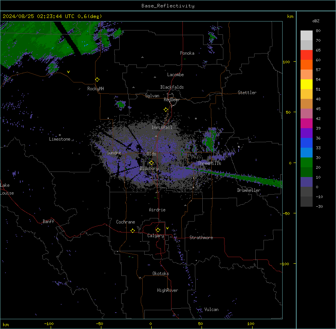The height and width of the screenshot is (329, 336).
Task: Click the Airdrie city label
Action: coord(157,210)
